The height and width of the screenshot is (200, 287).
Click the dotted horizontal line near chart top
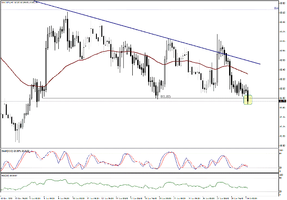pyautogui.click(x=135, y=9)
